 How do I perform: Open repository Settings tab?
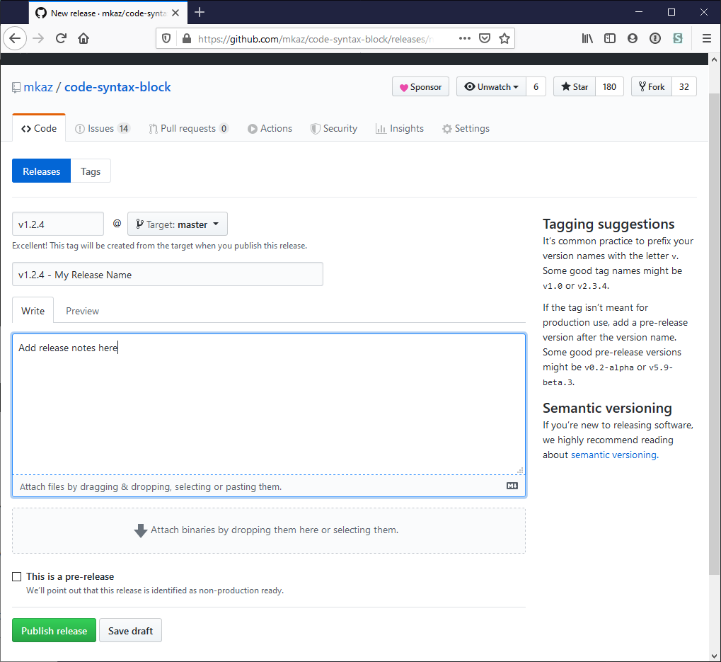tap(466, 128)
